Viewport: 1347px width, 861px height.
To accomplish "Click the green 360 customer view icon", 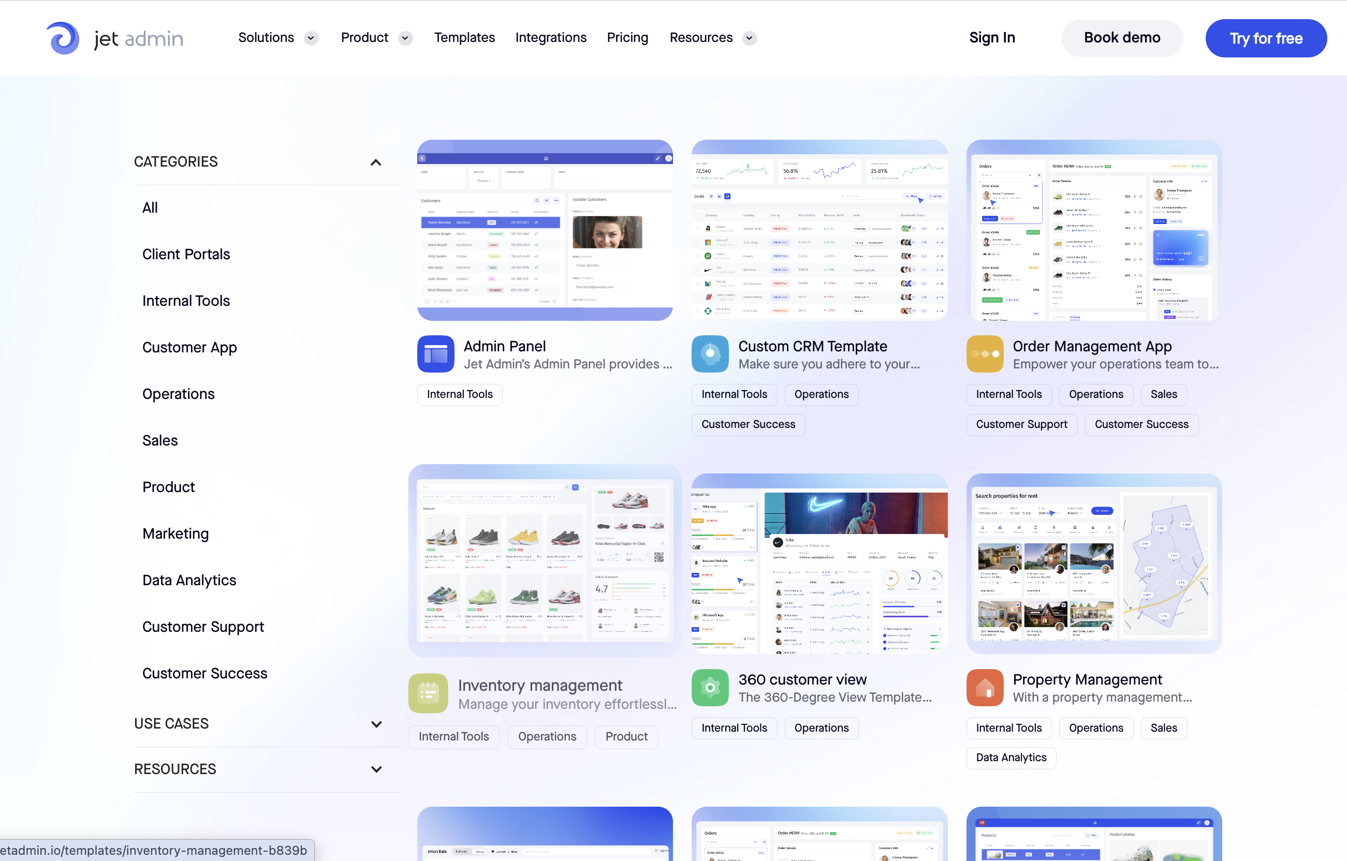I will click(x=709, y=687).
